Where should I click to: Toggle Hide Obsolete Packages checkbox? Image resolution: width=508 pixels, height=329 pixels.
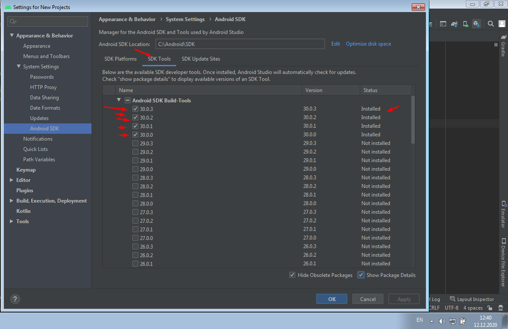coord(292,275)
